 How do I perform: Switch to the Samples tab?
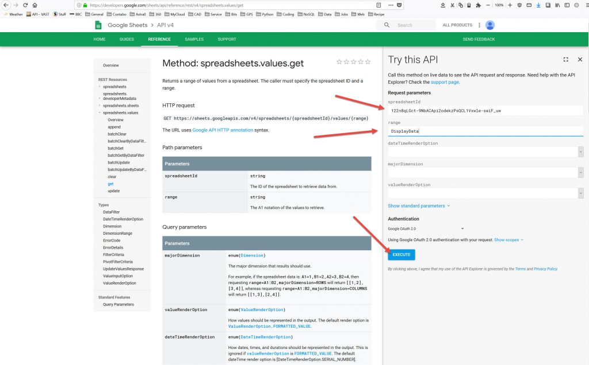tap(194, 40)
